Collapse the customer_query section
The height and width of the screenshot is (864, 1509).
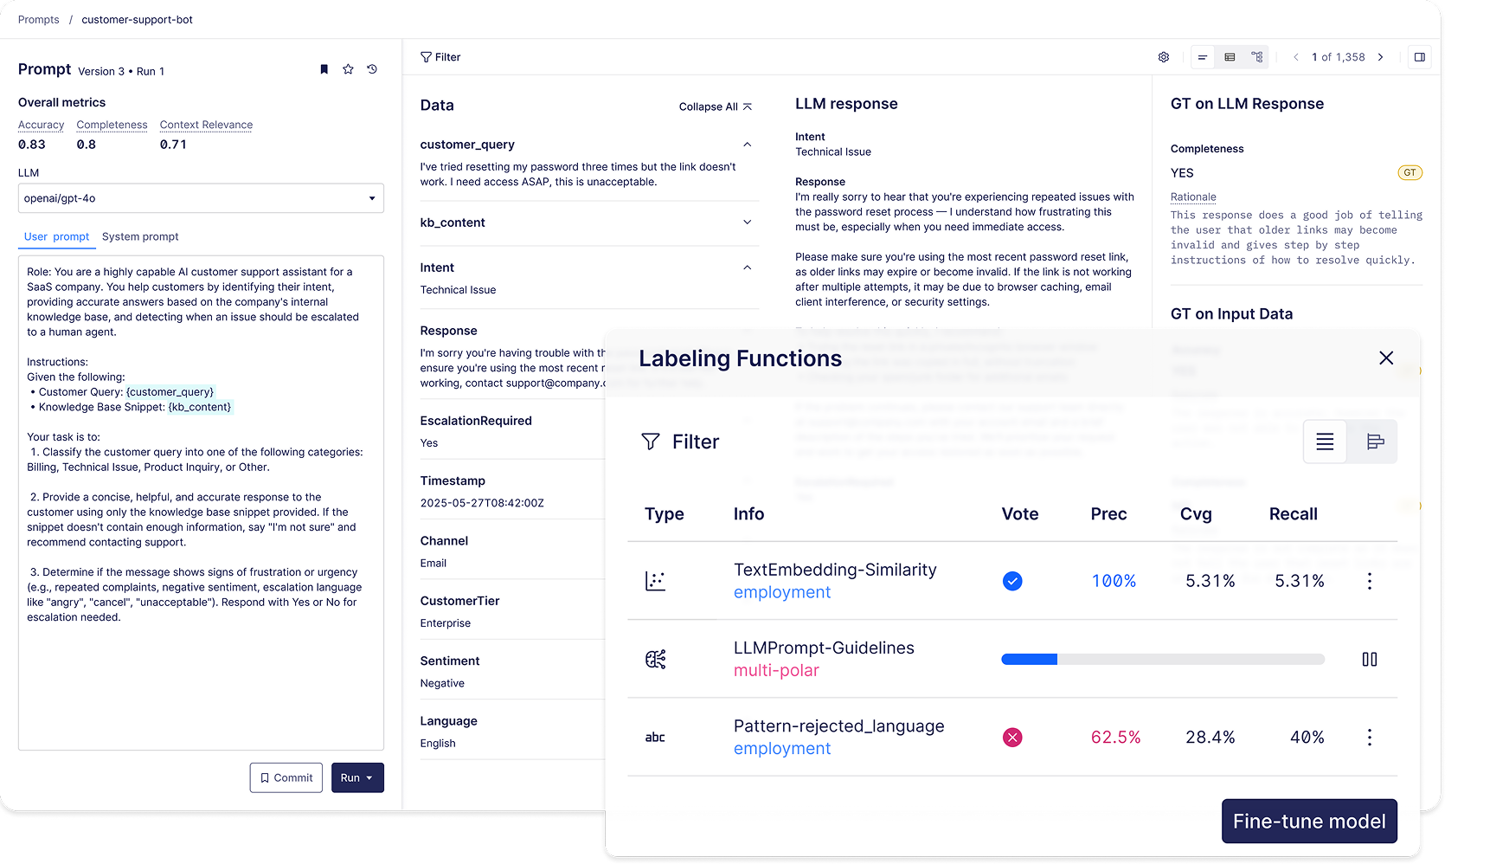tap(748, 145)
